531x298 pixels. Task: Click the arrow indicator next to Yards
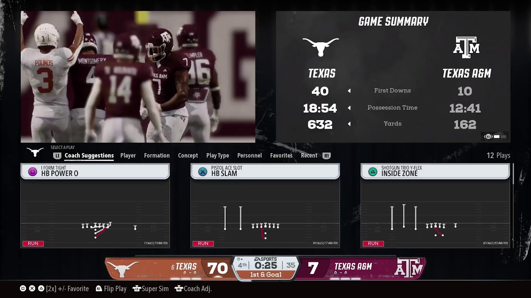349,124
